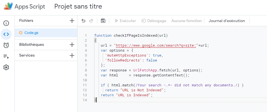The height and width of the screenshot is (112, 267).
Task: Rename project title Projet sans titre
Action: (x=78, y=6)
